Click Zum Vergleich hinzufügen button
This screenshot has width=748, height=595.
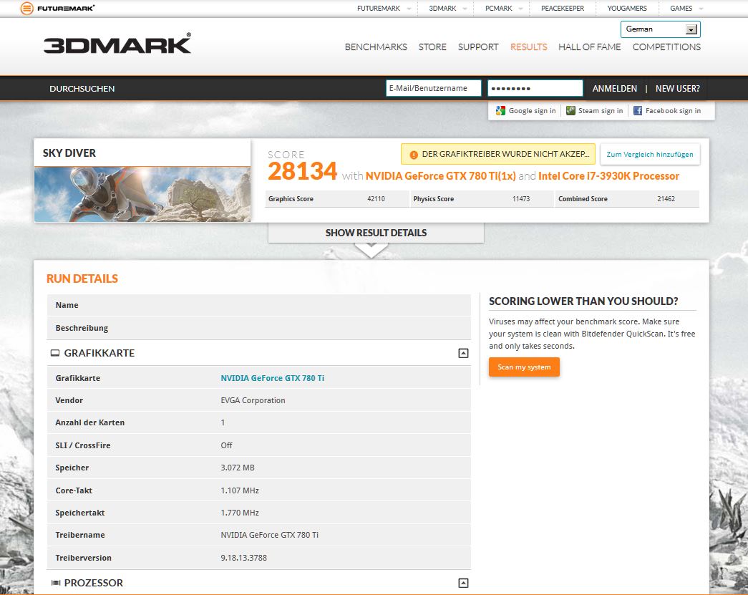coord(650,154)
